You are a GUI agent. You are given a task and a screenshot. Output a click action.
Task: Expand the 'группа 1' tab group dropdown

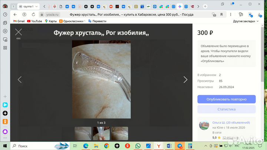pos(36,6)
